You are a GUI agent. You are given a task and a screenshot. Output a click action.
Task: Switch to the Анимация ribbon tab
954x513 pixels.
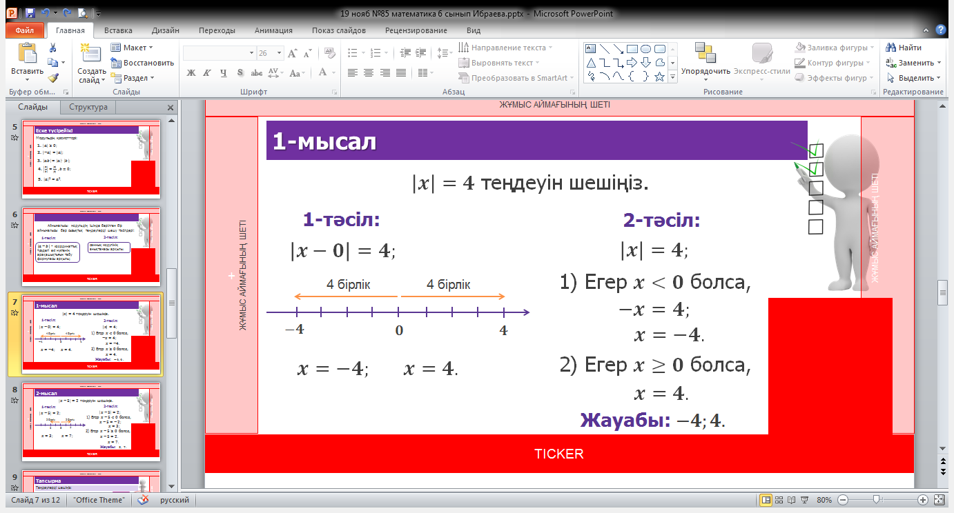tap(273, 30)
